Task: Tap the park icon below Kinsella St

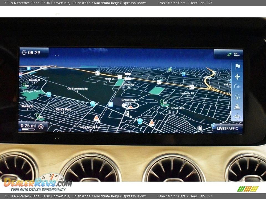Action: (25, 85)
